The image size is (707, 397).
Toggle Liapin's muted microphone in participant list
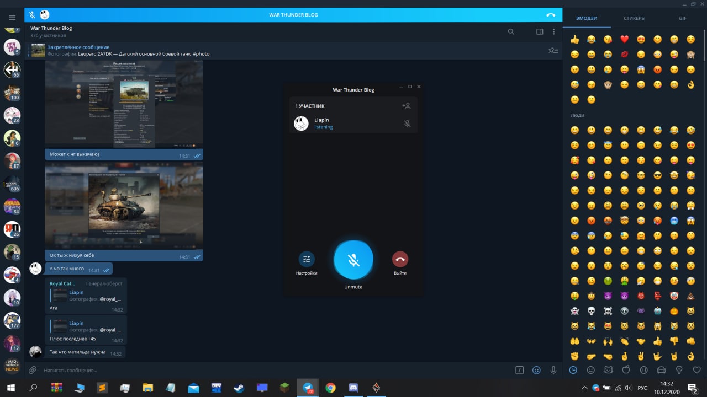407,124
